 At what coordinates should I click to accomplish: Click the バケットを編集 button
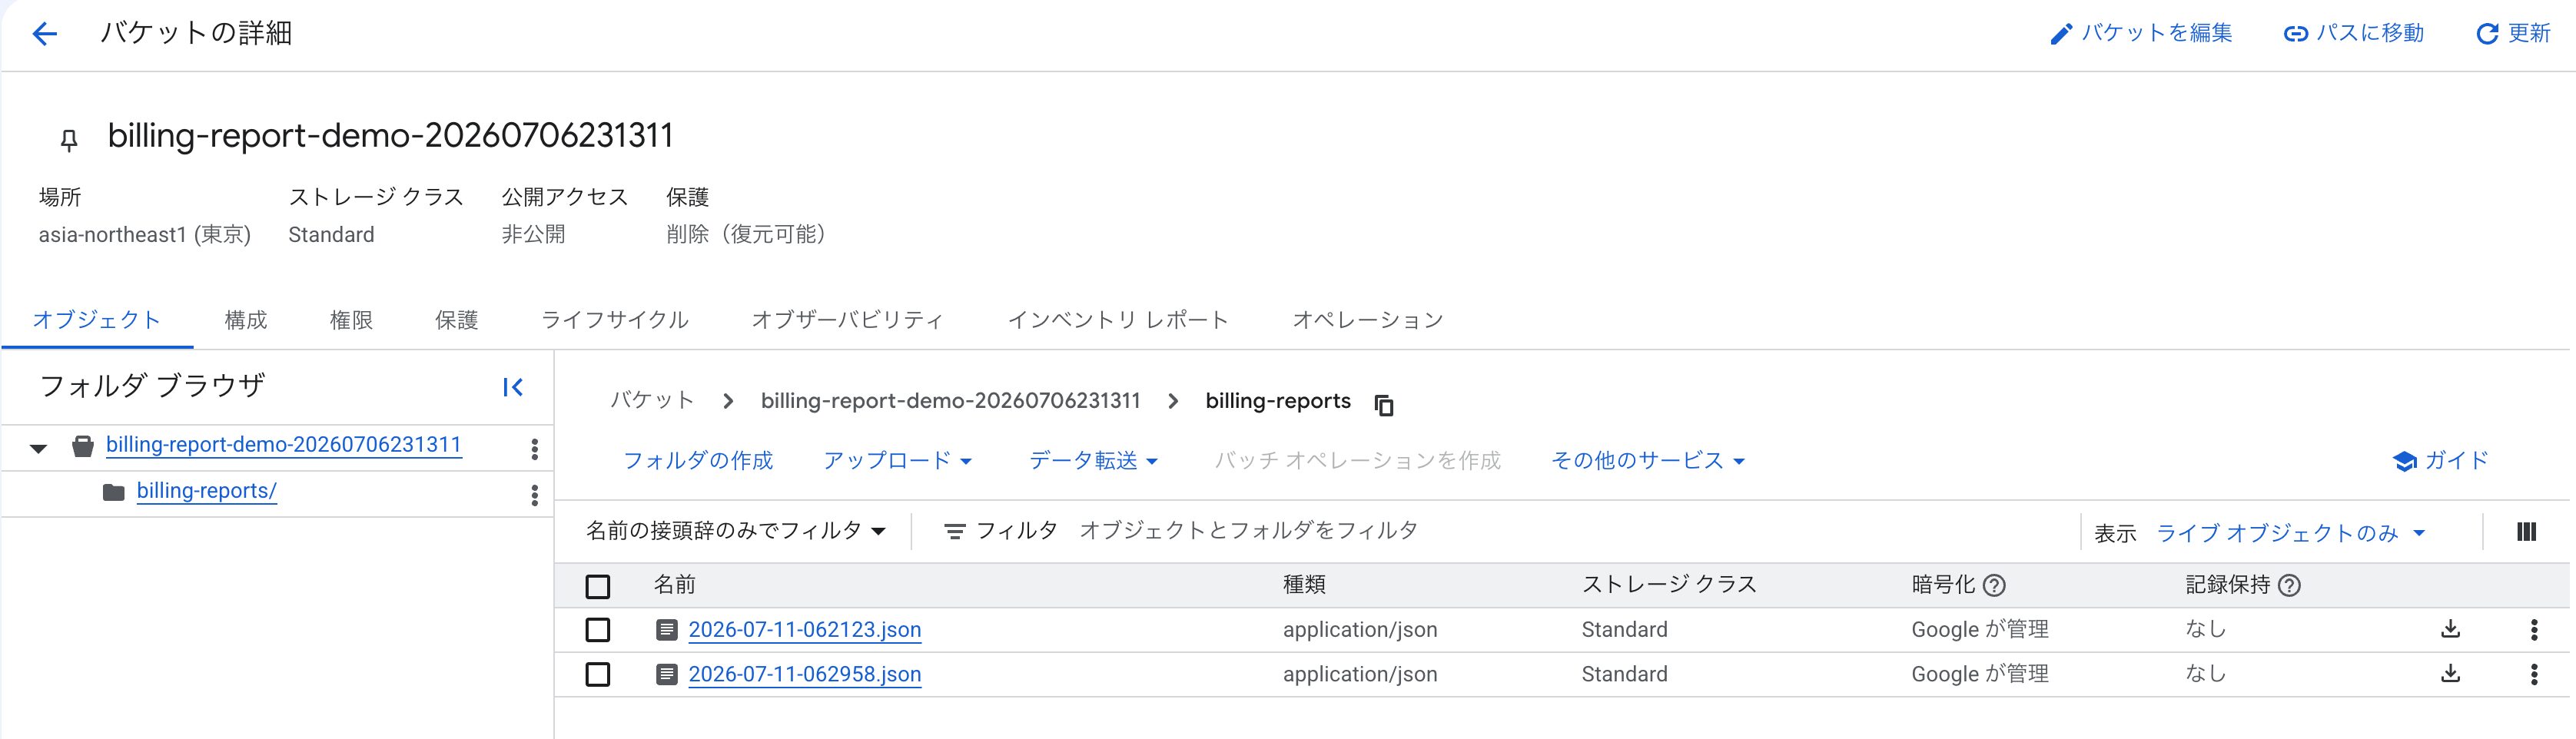coord(2140,33)
